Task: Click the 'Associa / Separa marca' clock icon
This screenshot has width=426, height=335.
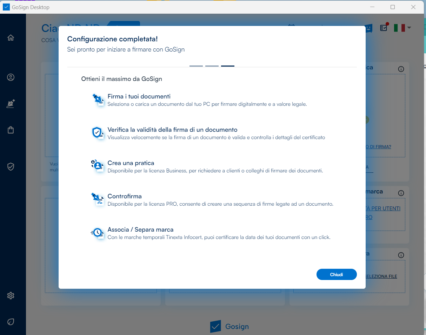Action: 98,233
